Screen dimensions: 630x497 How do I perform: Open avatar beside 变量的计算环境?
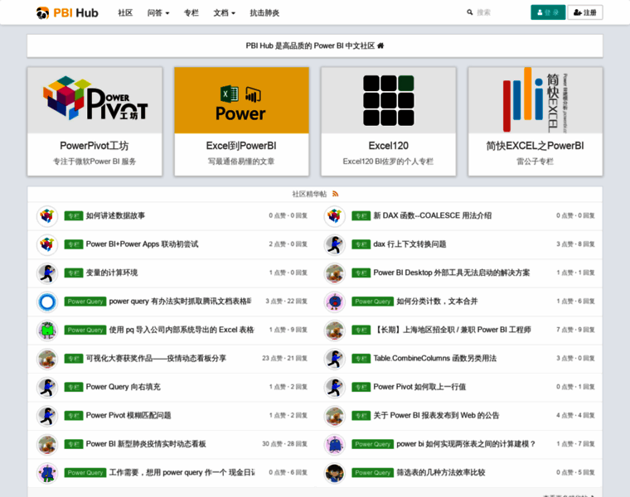click(47, 273)
